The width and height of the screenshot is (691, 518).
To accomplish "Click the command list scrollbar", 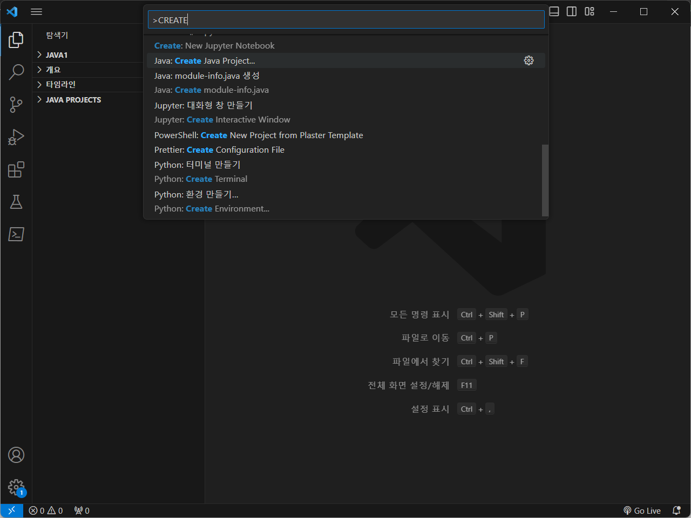I will (x=545, y=180).
